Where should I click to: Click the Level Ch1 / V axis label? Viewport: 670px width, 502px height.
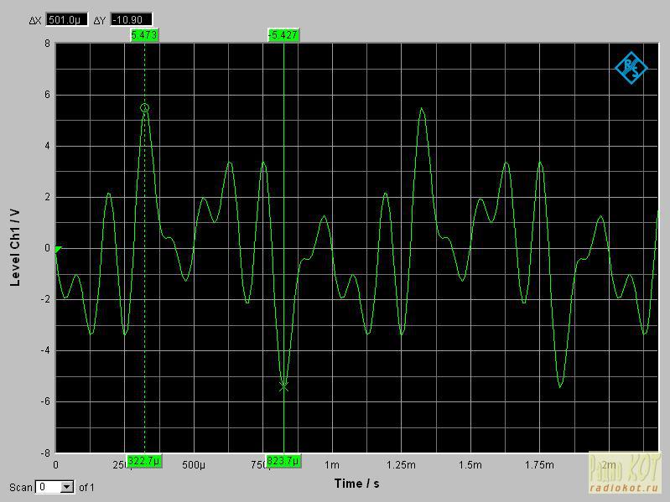(15, 247)
